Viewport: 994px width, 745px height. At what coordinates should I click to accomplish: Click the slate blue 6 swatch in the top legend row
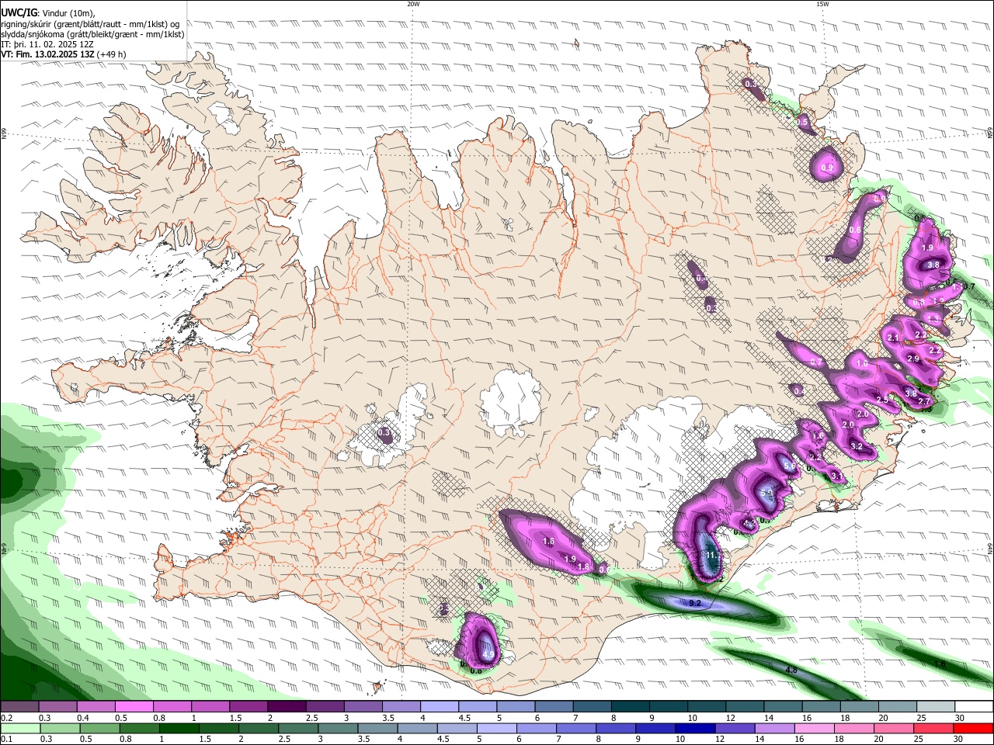pos(553,706)
